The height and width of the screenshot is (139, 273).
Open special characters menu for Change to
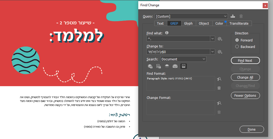coord(220,52)
